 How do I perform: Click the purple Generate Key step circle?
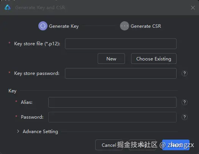[43, 26]
